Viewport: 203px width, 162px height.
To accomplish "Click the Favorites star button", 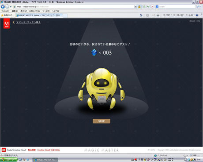I will 7,15.
